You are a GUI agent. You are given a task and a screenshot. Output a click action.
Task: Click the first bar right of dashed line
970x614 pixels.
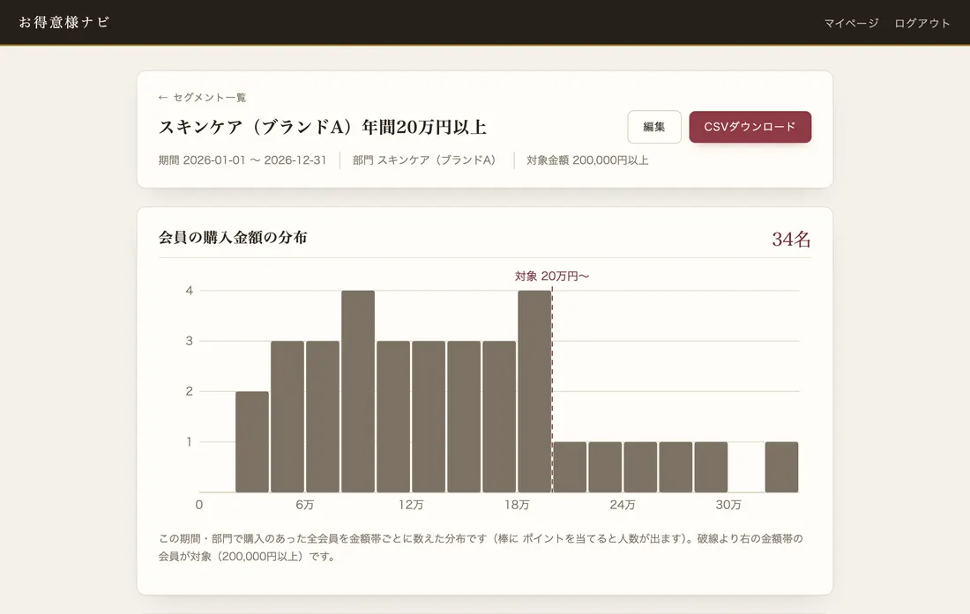(569, 467)
